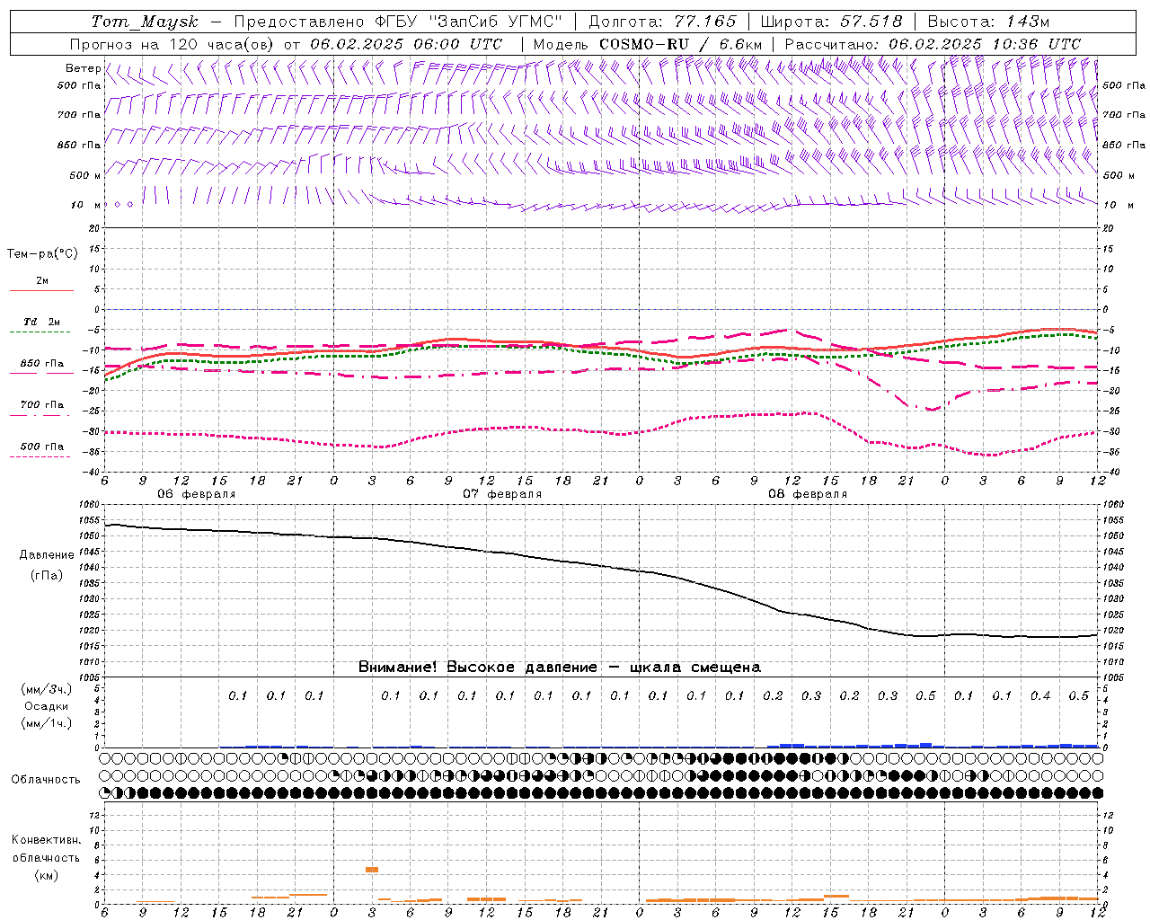Image resolution: width=1150 pixels, height=920 pixels.
Task: Click the 'Конвективн.' convective cloud label
Action: click(46, 840)
